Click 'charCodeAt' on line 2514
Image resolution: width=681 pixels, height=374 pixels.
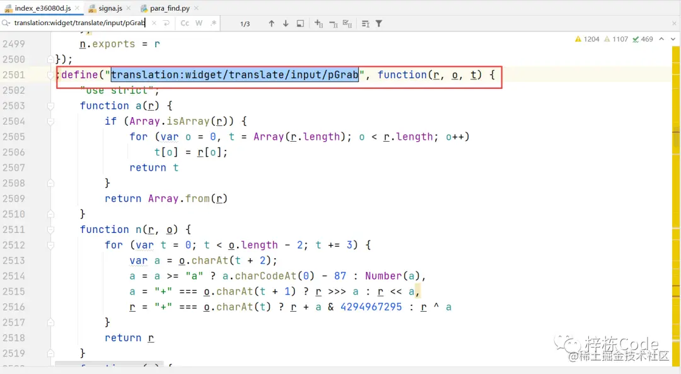265,276
